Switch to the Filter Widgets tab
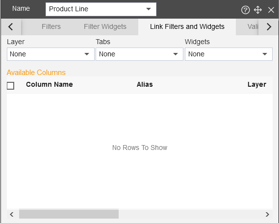Screen dimensions: 279x223 (105, 26)
